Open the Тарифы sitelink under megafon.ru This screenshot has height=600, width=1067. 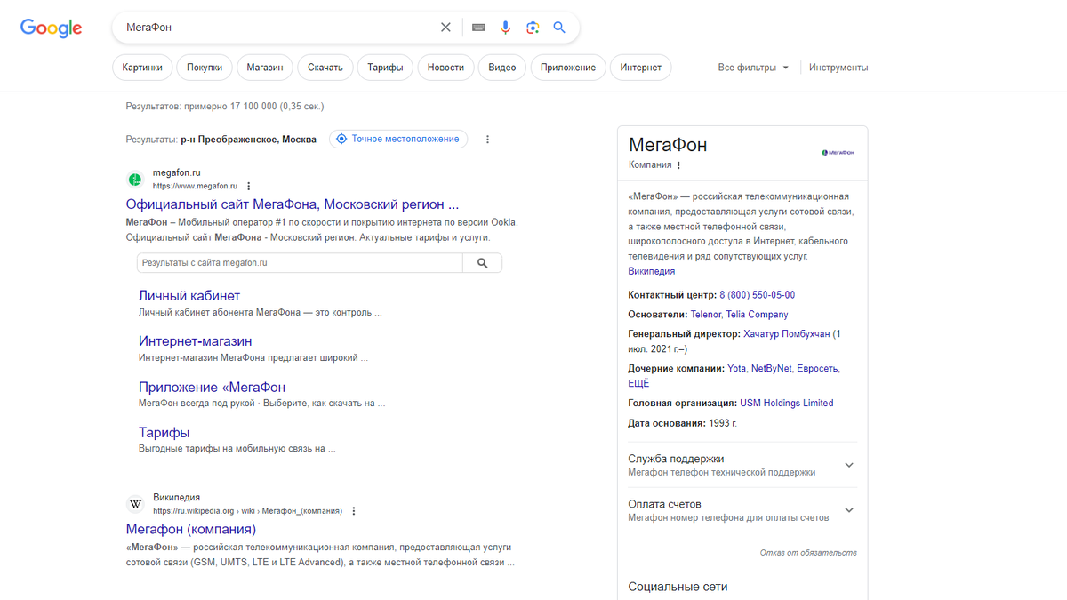[164, 433]
